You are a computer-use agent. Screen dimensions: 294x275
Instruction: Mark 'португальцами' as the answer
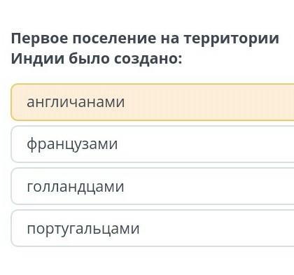tap(153, 228)
